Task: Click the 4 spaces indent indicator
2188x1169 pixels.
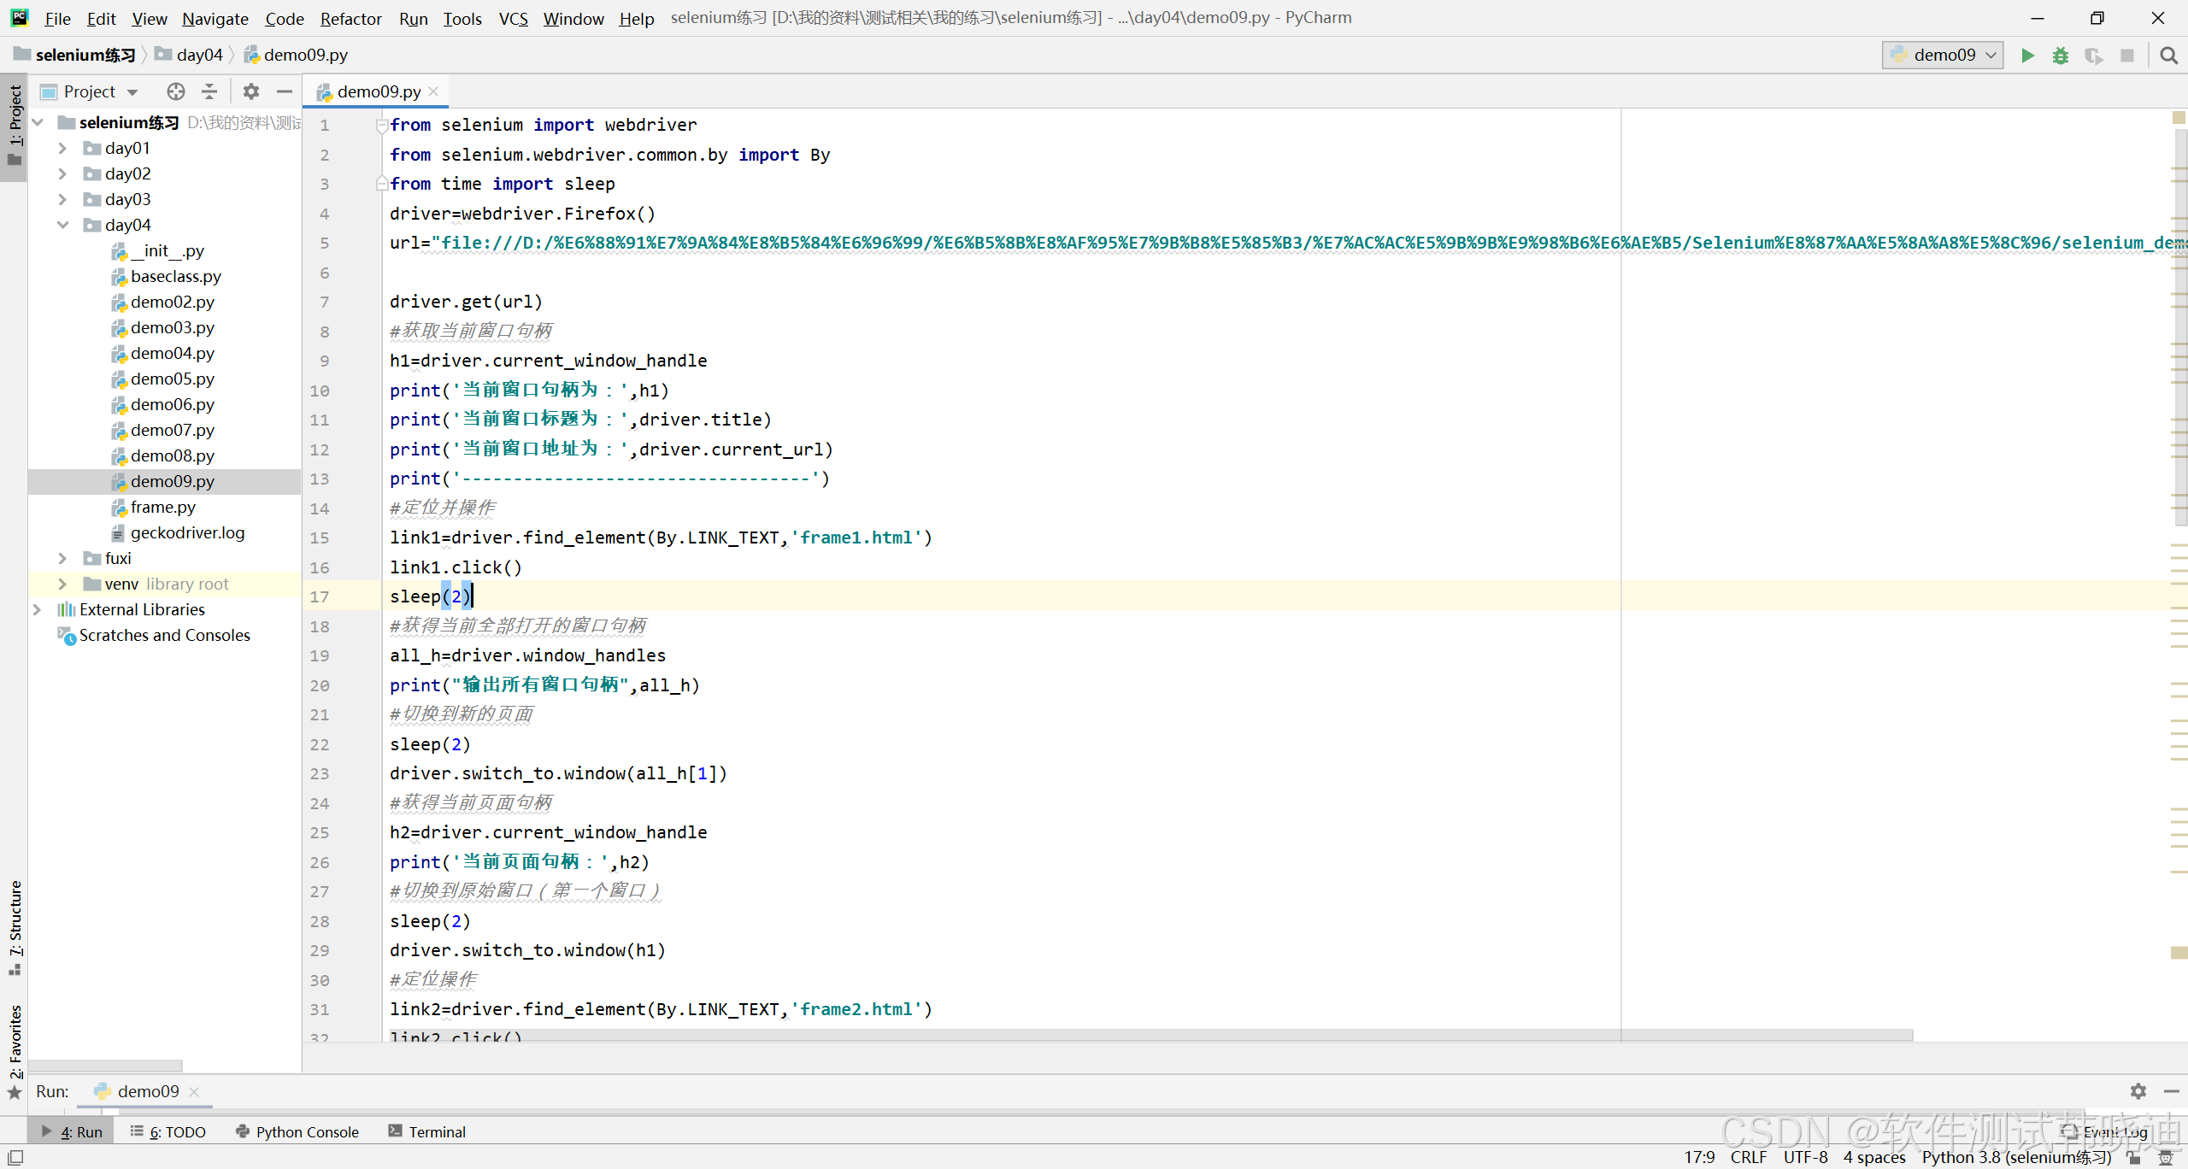Action: (1873, 1157)
